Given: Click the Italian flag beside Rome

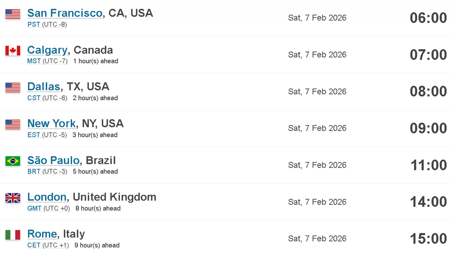Looking at the screenshot, I should point(13,235).
